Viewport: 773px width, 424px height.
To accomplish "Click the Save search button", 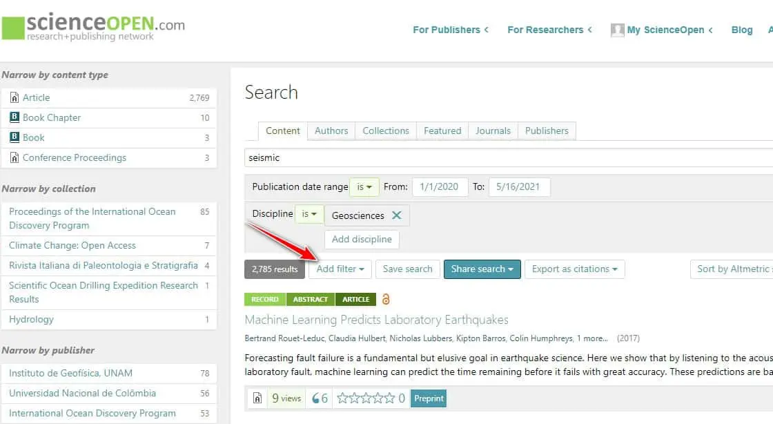I will (x=407, y=269).
